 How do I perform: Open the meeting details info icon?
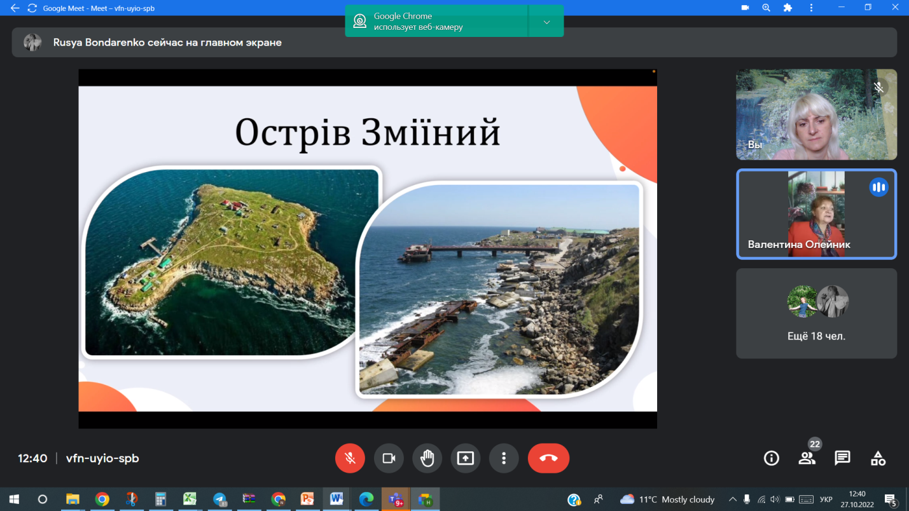771,458
